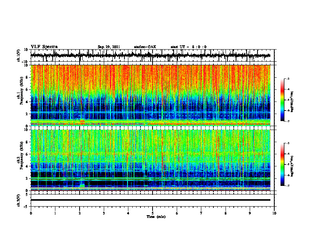Click the "VLF Spectra" plot title
This screenshot has height=239, width=309.
44,47
